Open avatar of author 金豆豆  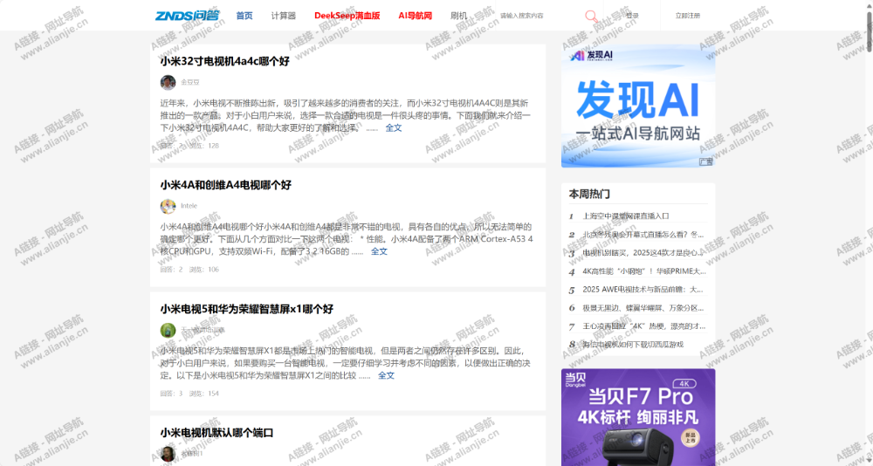point(168,82)
